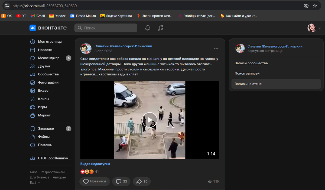The width and height of the screenshot is (325, 190).
Task: Click the Для бизнеса footer link
Action: click(x=40, y=178)
